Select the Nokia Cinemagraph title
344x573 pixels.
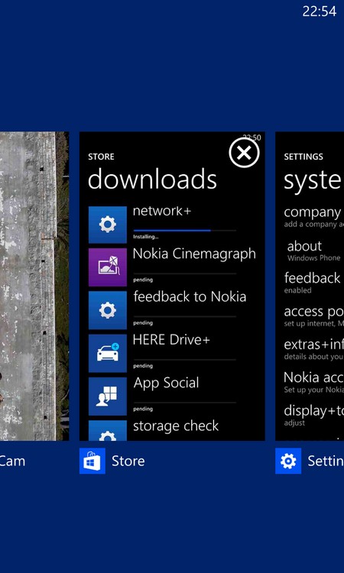coord(194,254)
